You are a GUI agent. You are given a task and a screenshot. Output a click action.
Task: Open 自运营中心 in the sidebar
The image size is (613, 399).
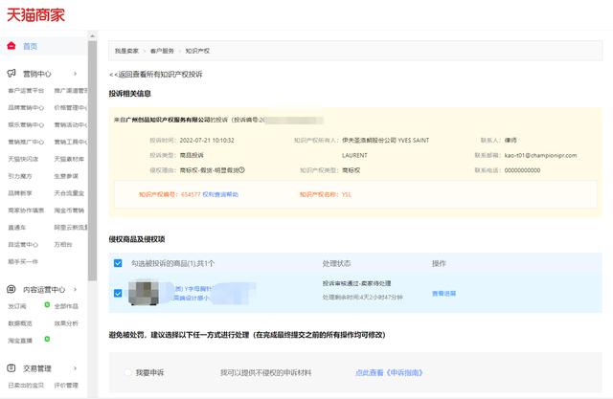coord(23,244)
